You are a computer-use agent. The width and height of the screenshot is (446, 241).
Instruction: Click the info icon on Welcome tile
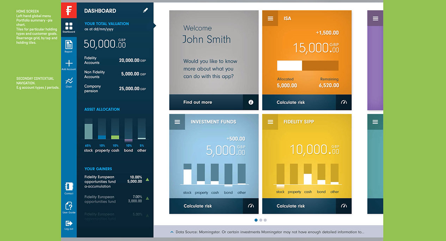(251, 102)
